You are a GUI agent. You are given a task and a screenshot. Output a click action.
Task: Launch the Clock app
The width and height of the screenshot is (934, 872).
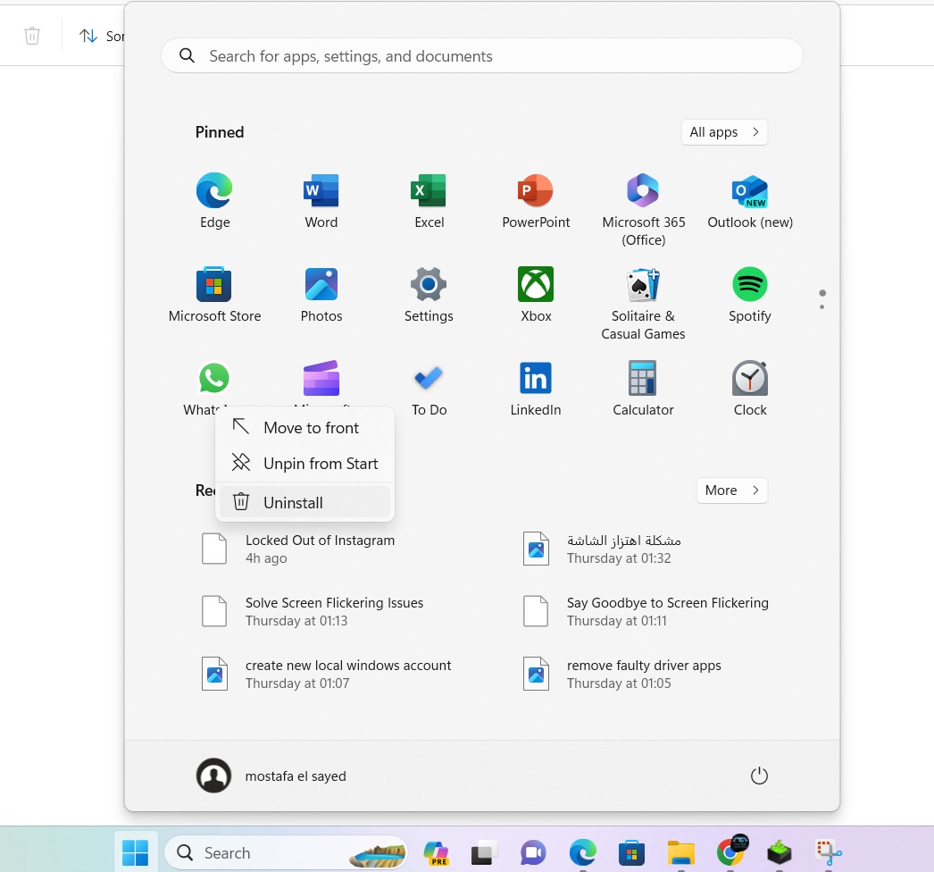750,389
